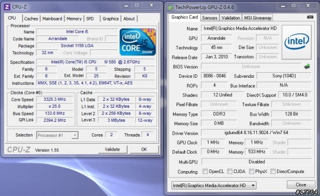The width and height of the screenshot is (320, 196).
Task: Click the QPI Link value 2394.2 MHz
Action: point(54,120)
